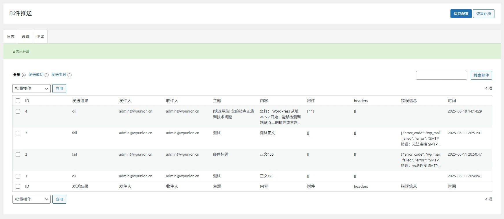The width and height of the screenshot is (504, 219).
Task: Select the checkbox for log ID 3
Action: pyautogui.click(x=18, y=133)
